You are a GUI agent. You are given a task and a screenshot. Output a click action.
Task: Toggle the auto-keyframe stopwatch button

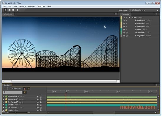[24, 89]
